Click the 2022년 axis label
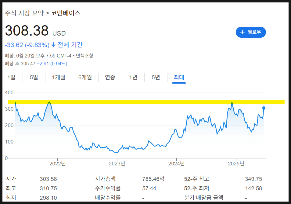The width and height of the screenshot is (291, 204). 58,164
